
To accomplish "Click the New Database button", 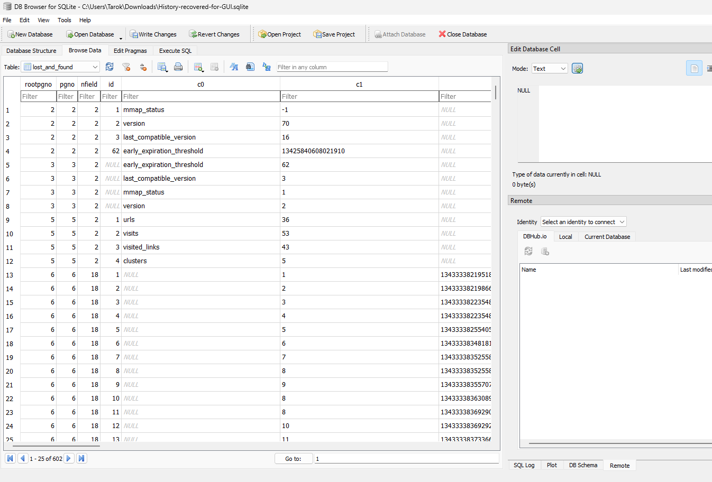I will 30,34.
